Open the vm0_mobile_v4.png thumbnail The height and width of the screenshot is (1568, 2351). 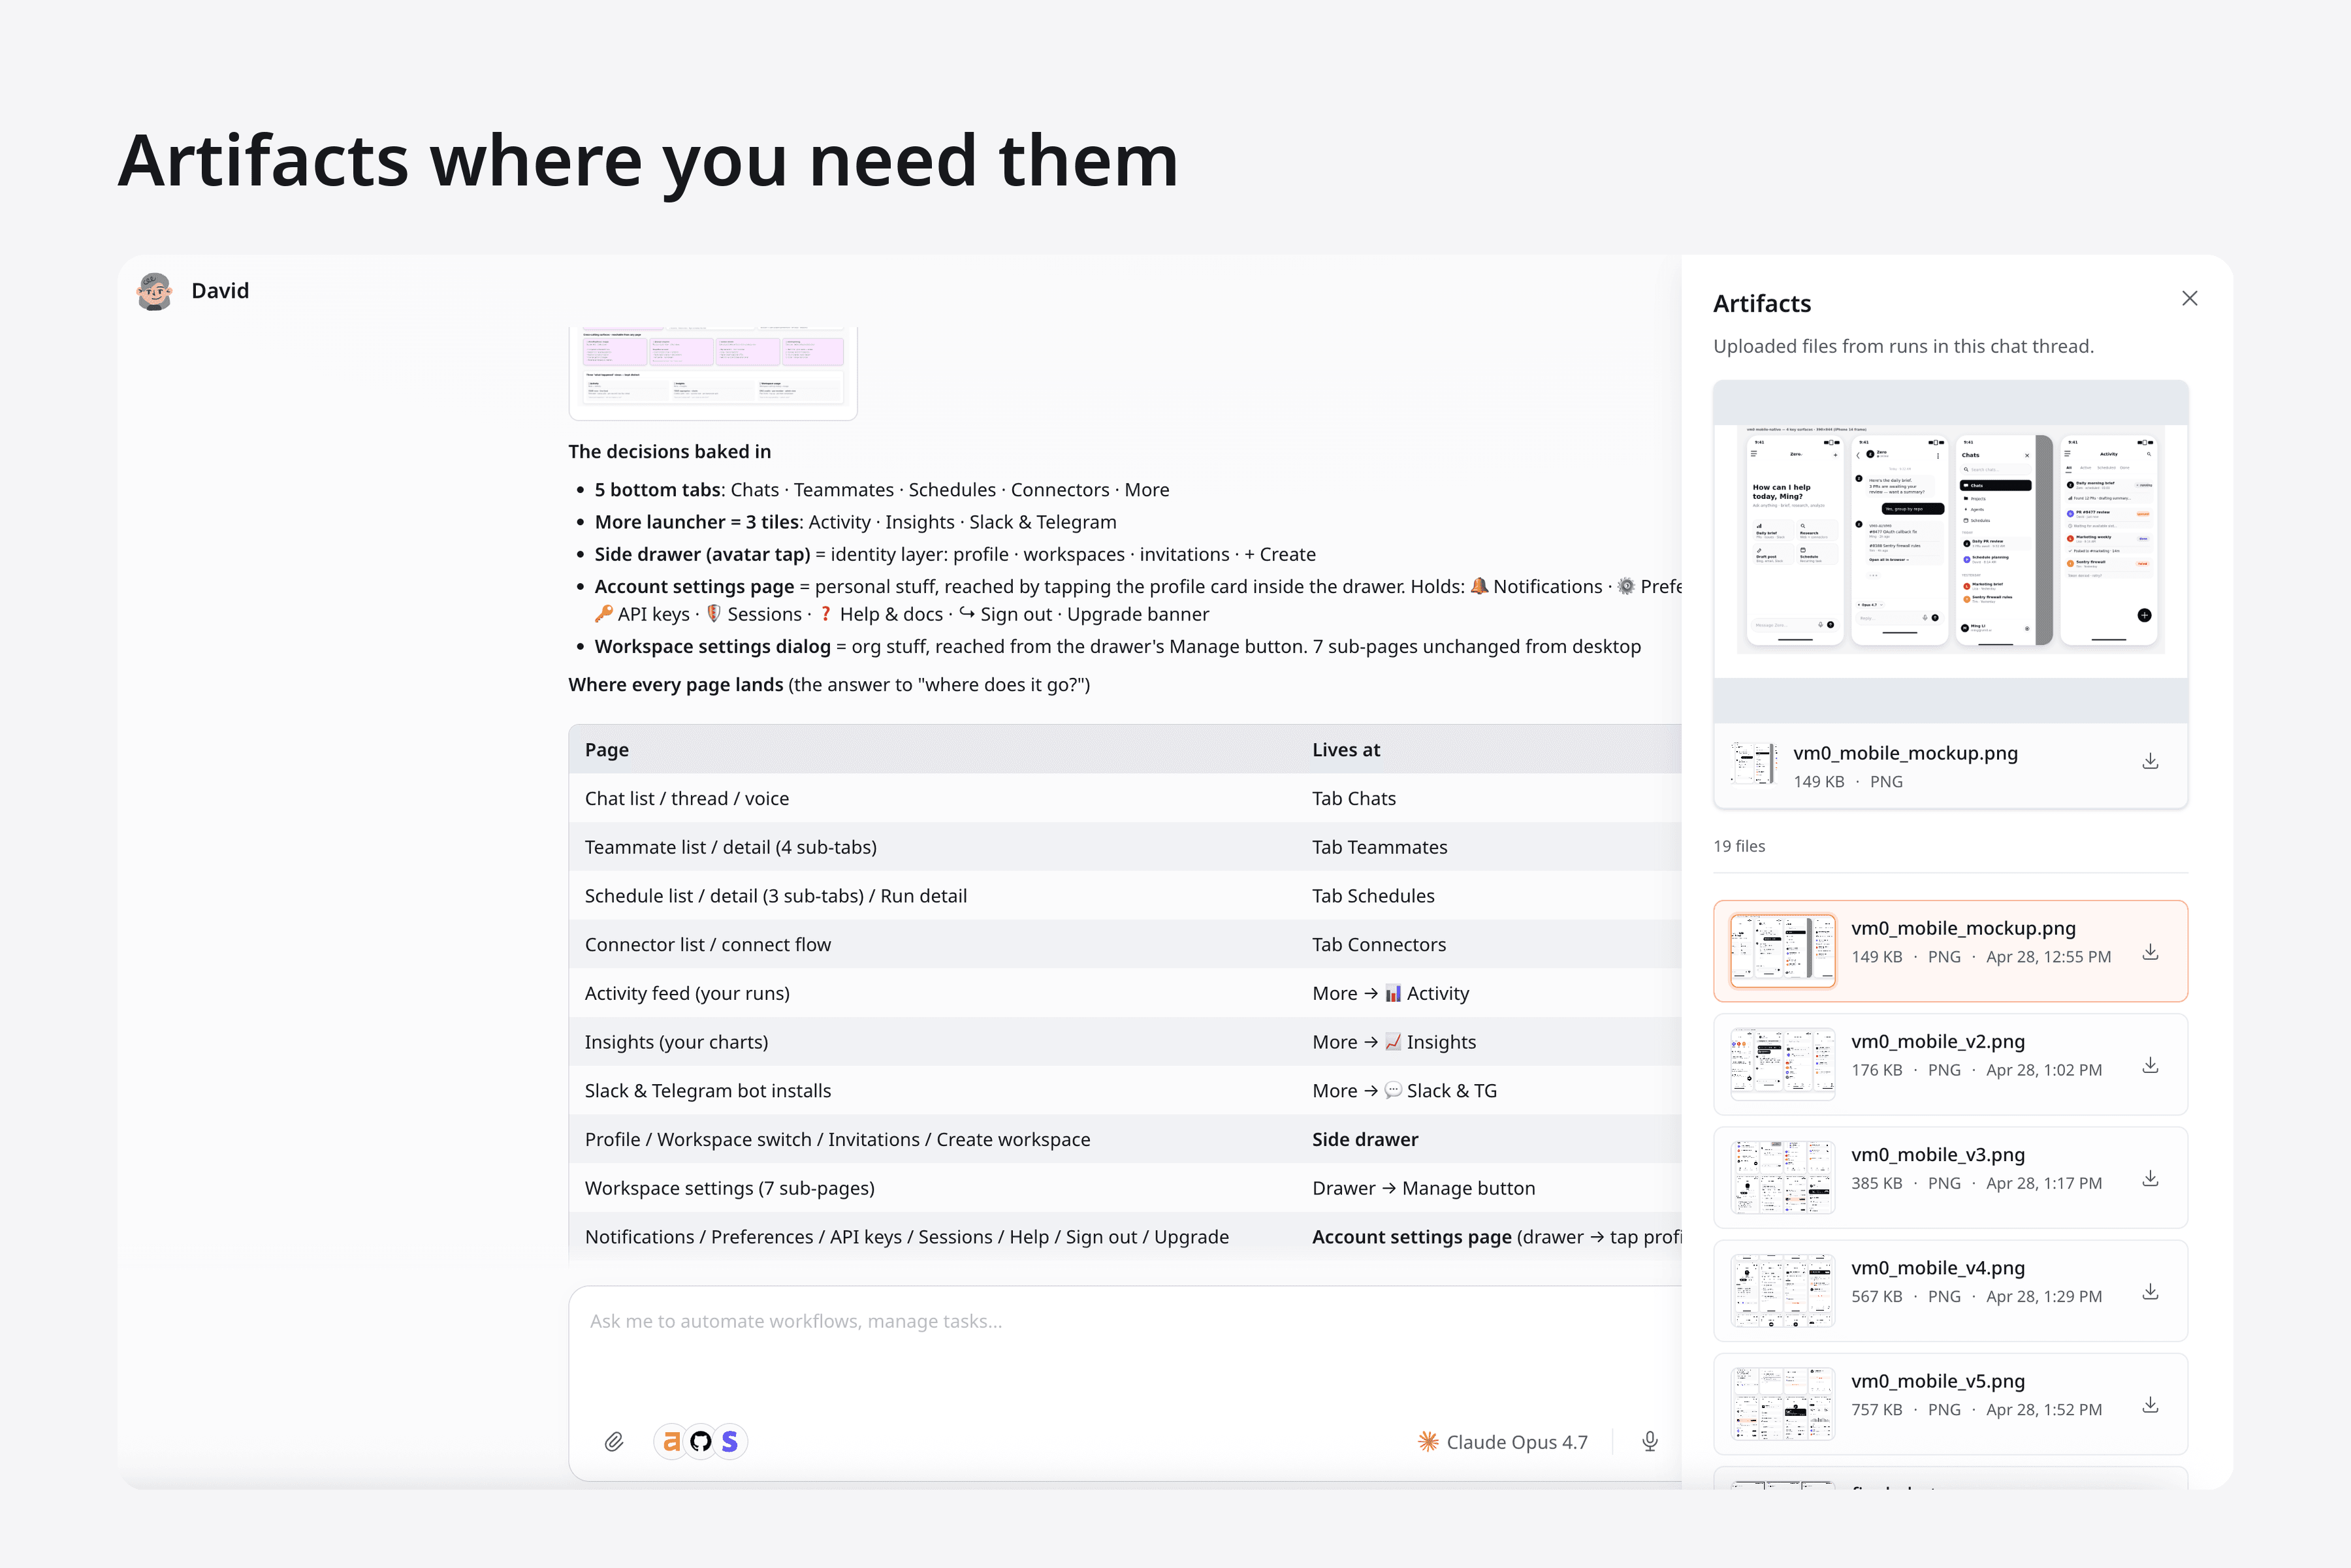1782,1290
